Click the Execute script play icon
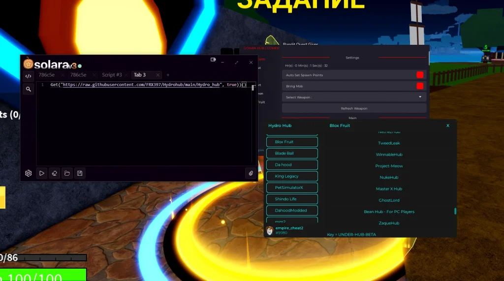 (42, 173)
